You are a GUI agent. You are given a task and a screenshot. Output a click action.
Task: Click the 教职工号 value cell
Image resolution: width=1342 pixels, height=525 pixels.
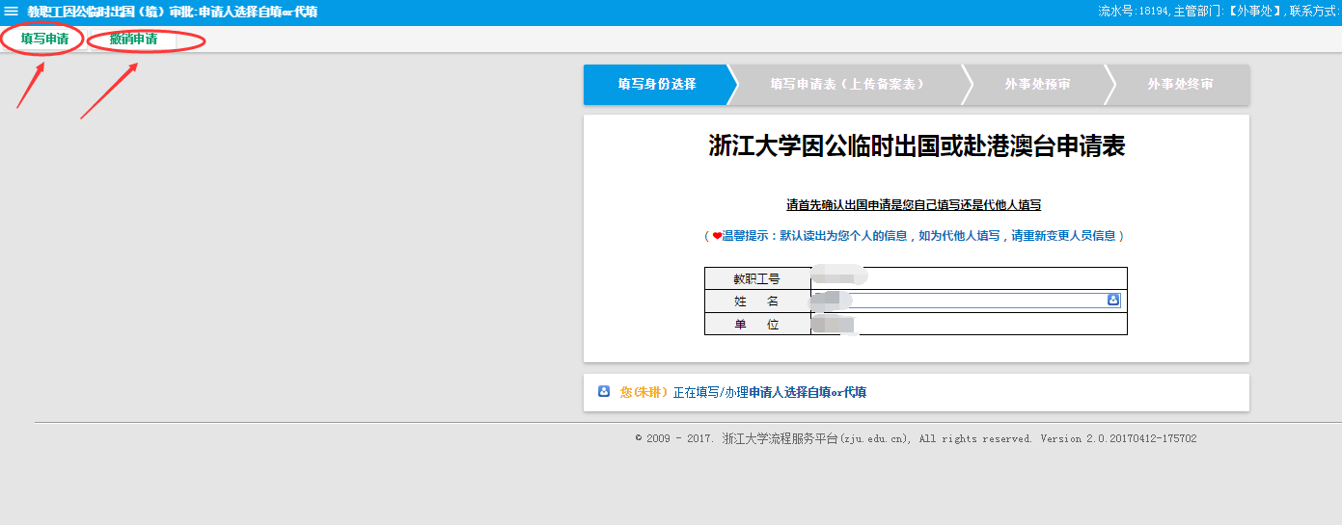pyautogui.click(x=968, y=278)
